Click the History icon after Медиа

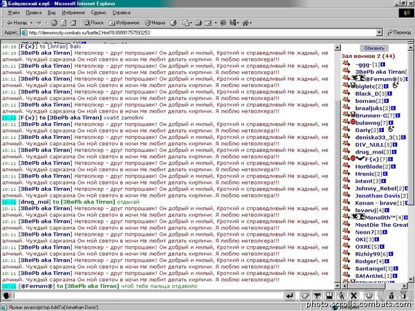click(174, 23)
